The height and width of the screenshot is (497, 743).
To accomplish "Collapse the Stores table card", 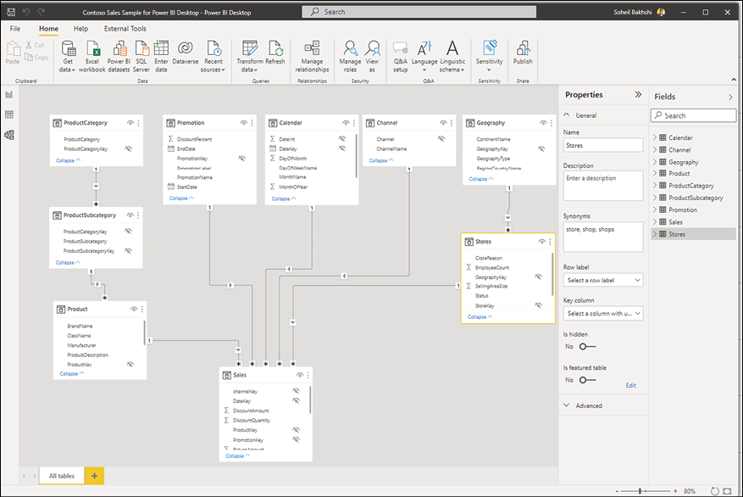I will point(480,317).
